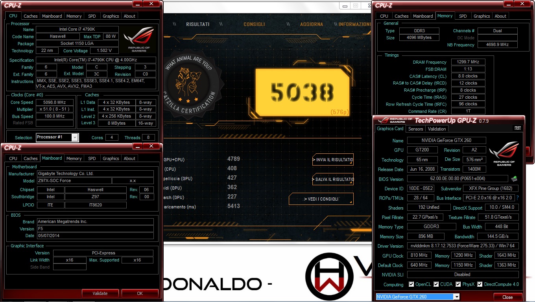
Task: Open the Sensors tab in GPU-Z
Action: coord(415,129)
